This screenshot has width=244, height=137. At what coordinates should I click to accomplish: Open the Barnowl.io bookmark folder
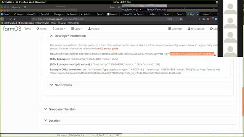42,23
